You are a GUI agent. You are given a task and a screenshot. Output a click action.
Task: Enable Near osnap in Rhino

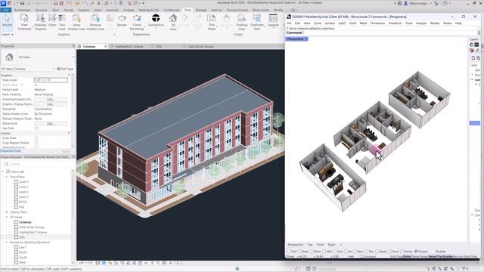[x=299, y=252]
